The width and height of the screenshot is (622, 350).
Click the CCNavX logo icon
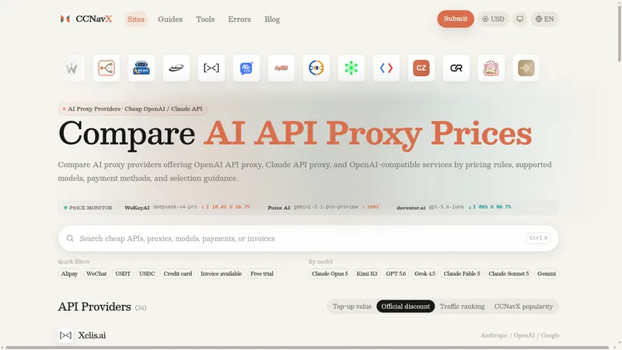[x=65, y=19]
